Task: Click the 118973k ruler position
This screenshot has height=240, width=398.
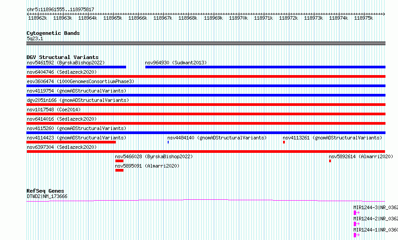Action: pyautogui.click(x=313, y=18)
